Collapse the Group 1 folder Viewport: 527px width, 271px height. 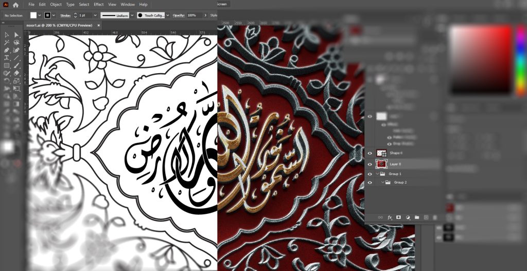(x=377, y=174)
